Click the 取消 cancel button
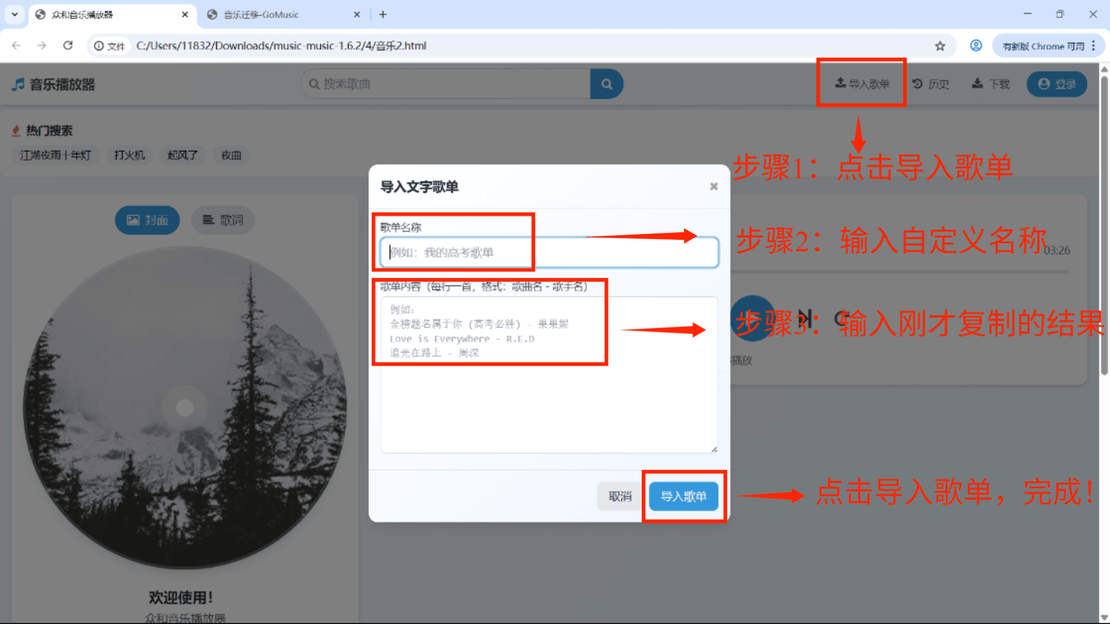 619,496
